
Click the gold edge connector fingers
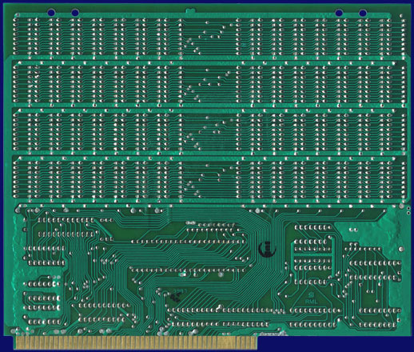pos(135,342)
